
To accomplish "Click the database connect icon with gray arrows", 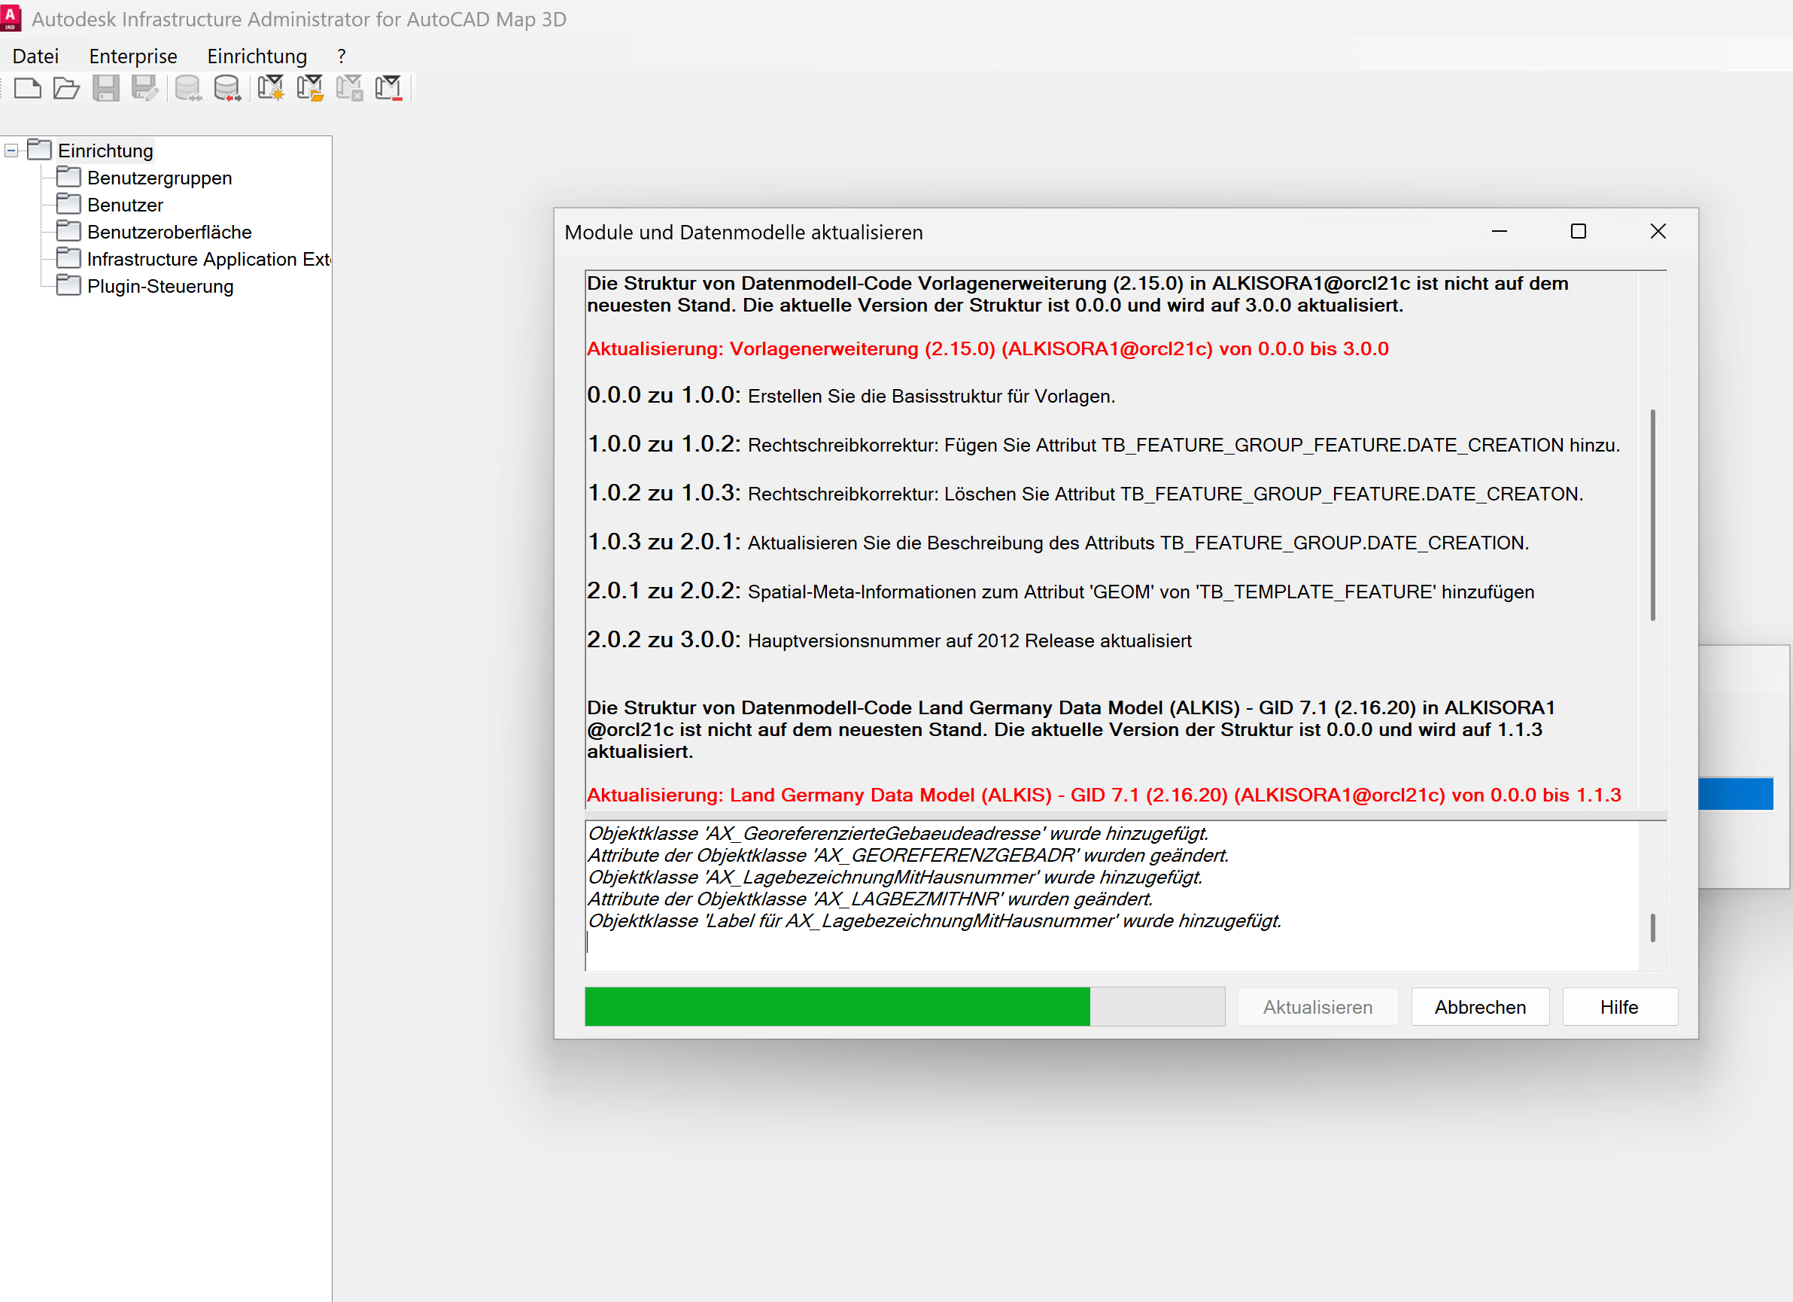I will (x=188, y=88).
